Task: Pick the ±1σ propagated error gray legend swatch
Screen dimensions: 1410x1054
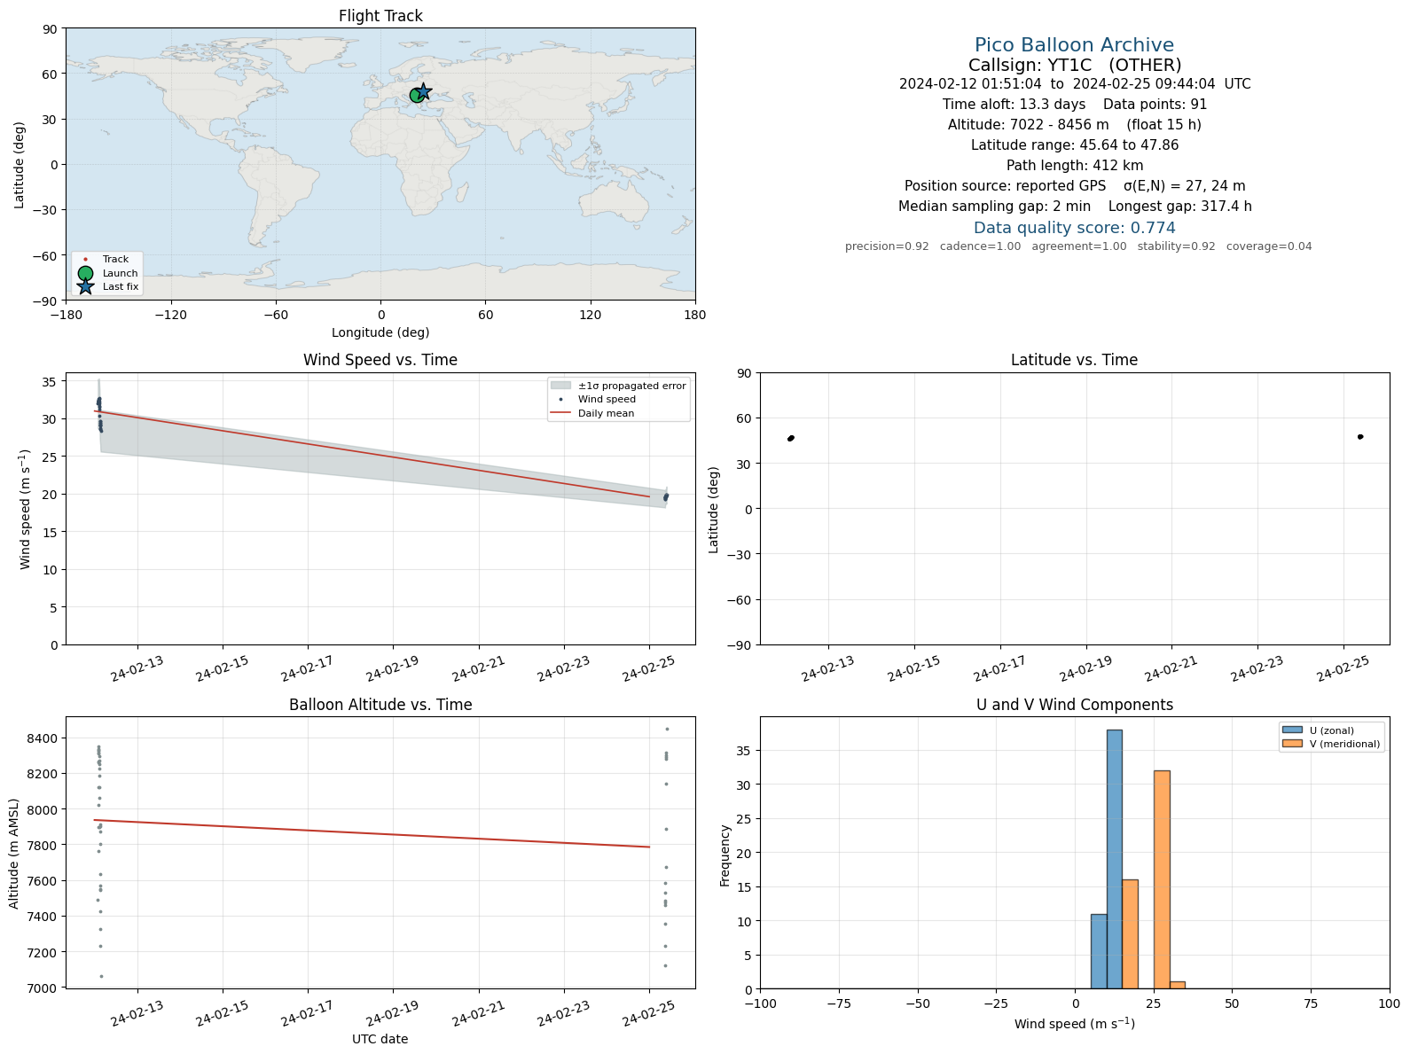Action: tap(560, 386)
